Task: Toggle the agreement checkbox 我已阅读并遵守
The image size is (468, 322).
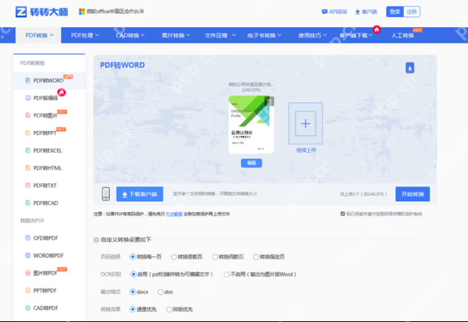Action: [343, 214]
